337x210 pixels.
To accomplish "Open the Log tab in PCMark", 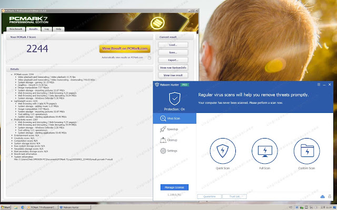I will (47, 29).
